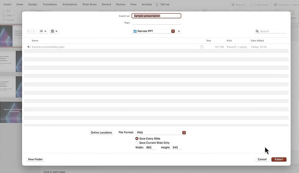Viewport: 299px width, 173px height.
Task: Open the Animations ribbon tab
Action: pyautogui.click(x=69, y=4)
